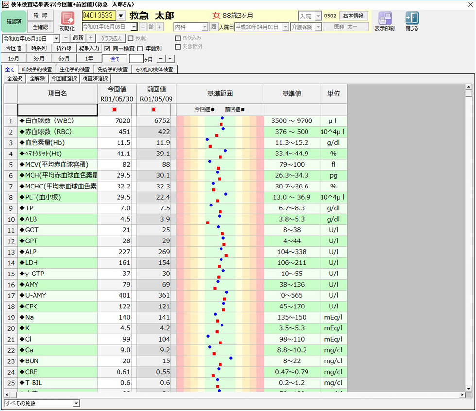Open the 令和01年05月09日 date dropdown

(x=134, y=27)
